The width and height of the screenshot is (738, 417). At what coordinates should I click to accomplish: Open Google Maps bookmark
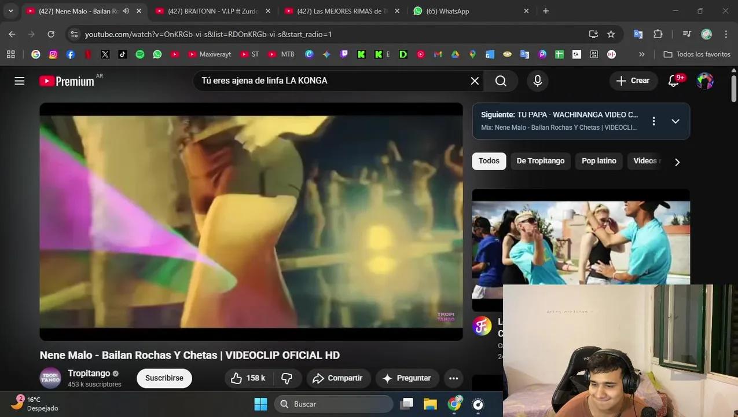click(473, 54)
